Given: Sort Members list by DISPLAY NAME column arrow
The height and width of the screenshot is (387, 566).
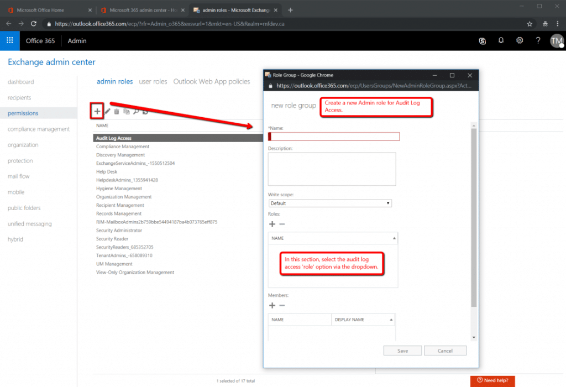Looking at the screenshot, I should coord(391,320).
